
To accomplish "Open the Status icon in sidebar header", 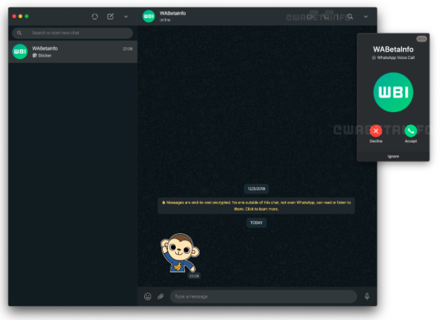I will tap(95, 16).
